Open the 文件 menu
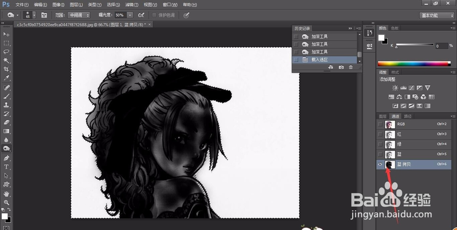Image resolution: width=457 pixels, height=230 pixels. click(22, 5)
